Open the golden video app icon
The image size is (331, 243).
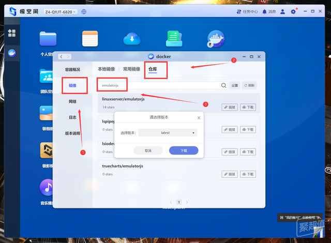click(47, 150)
